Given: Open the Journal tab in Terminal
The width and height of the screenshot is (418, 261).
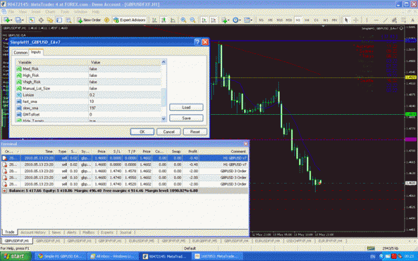Looking at the screenshot, I should [x=125, y=232].
